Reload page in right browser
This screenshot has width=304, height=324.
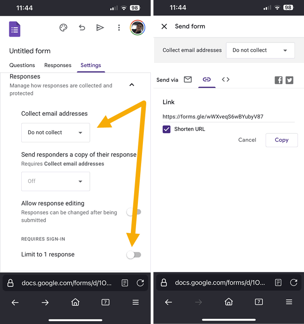[294, 282]
